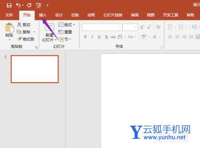Open the 字体 dialog launcher
Image resolution: width=200 pixels, height=148 pixels.
point(162,47)
